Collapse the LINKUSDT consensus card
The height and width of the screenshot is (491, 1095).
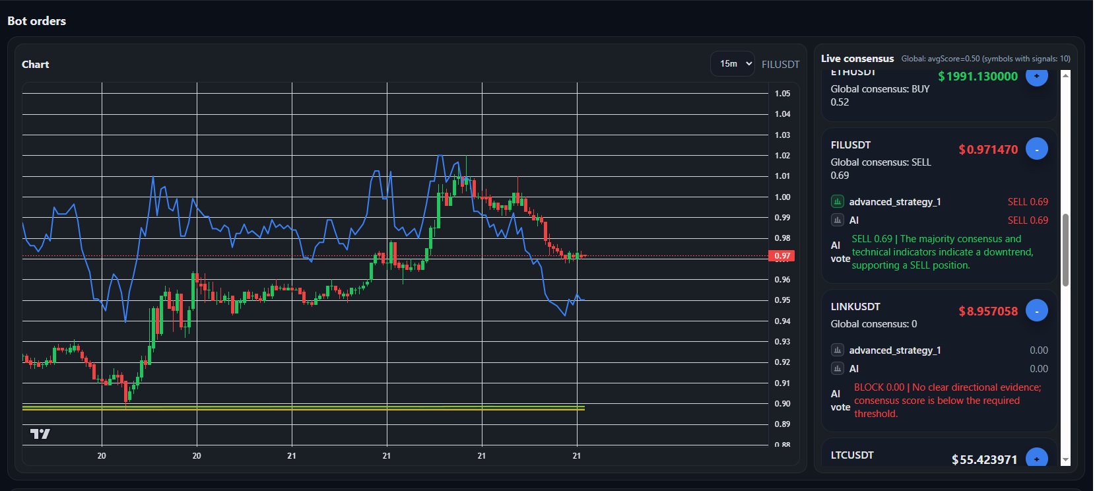tap(1036, 311)
